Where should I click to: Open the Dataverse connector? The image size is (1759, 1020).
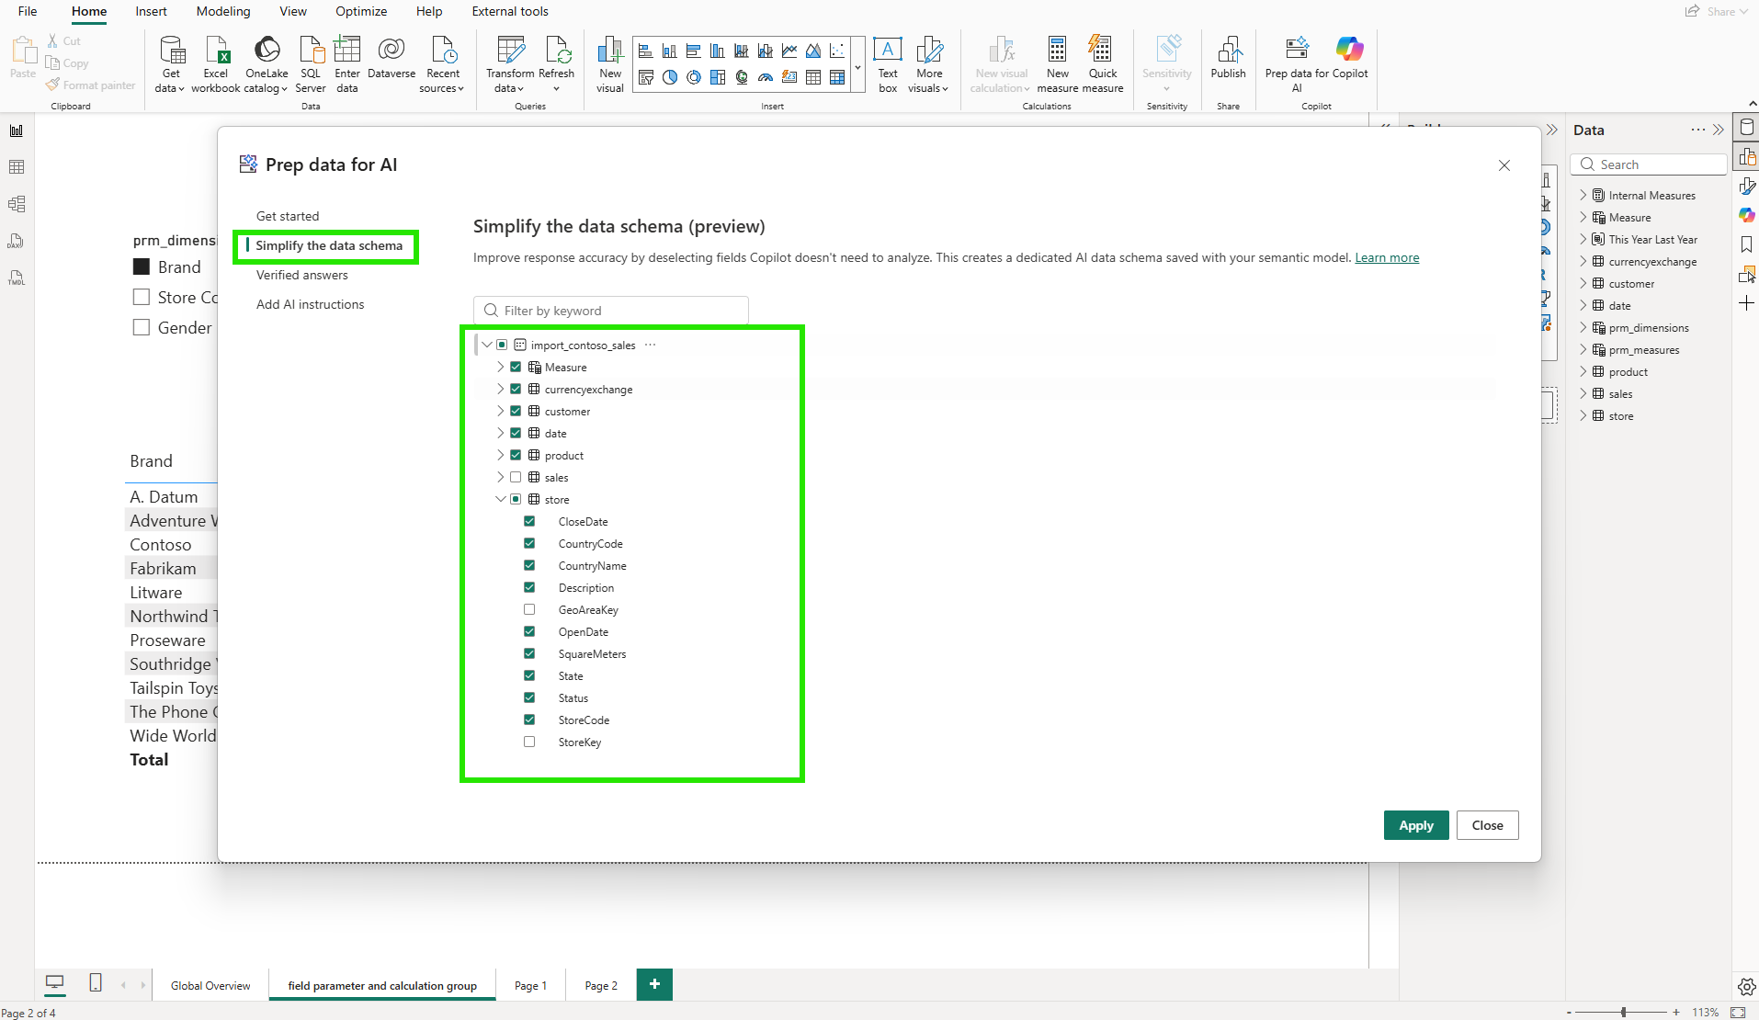point(392,58)
